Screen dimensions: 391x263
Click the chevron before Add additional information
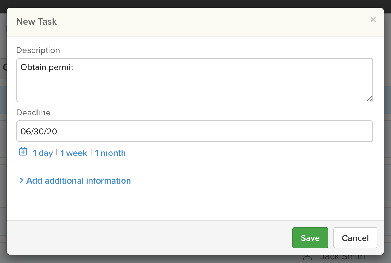coord(21,180)
